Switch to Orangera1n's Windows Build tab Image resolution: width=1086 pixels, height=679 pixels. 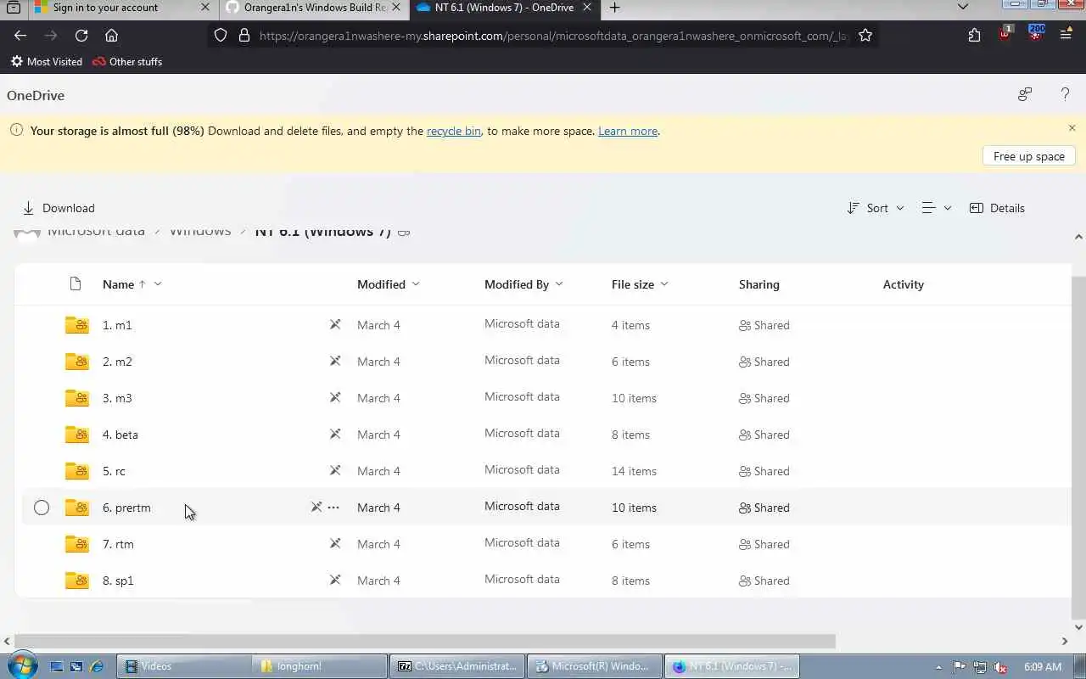pos(314,8)
